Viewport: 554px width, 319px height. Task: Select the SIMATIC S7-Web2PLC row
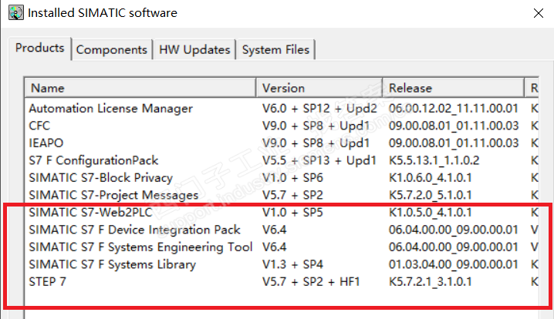tap(91, 212)
